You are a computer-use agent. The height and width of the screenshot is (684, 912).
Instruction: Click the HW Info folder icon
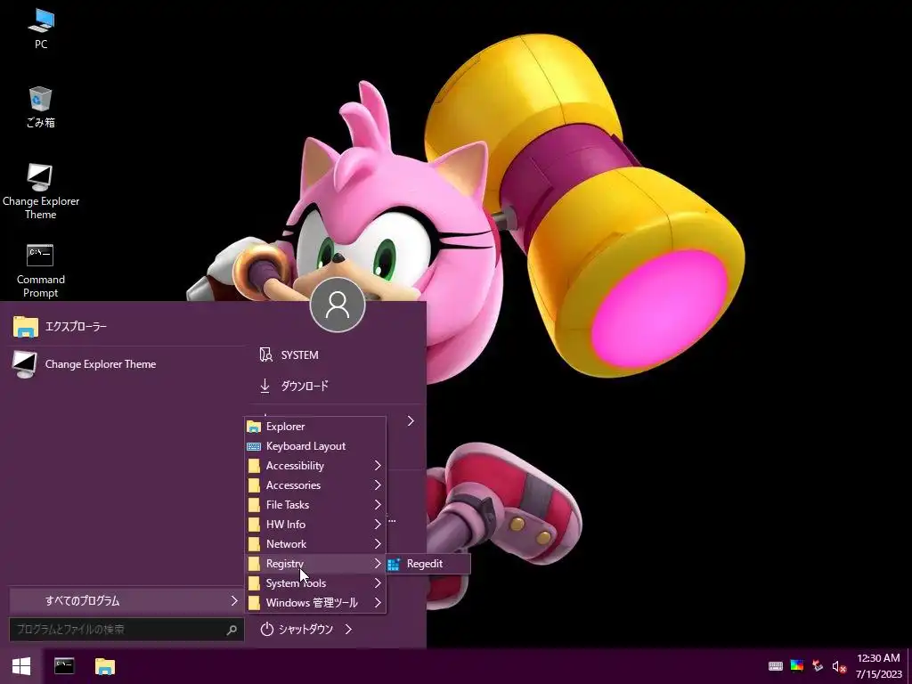254,525
